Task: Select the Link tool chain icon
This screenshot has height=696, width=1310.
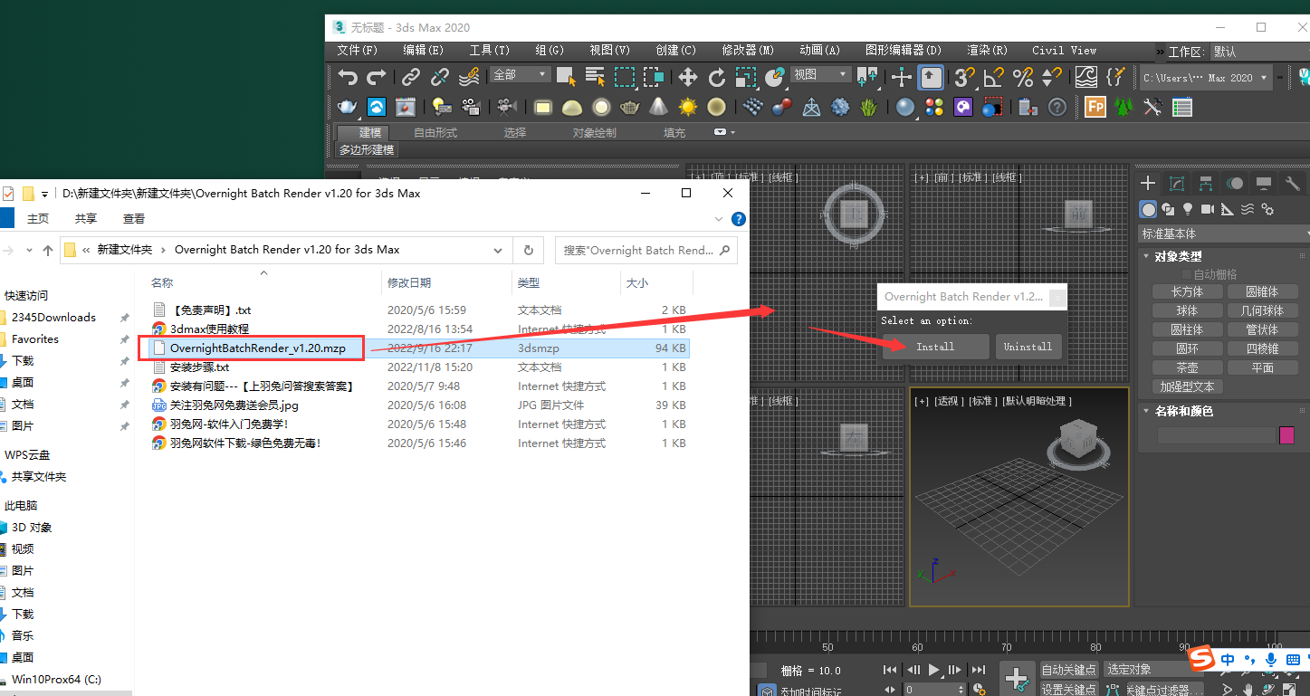Action: [x=411, y=77]
